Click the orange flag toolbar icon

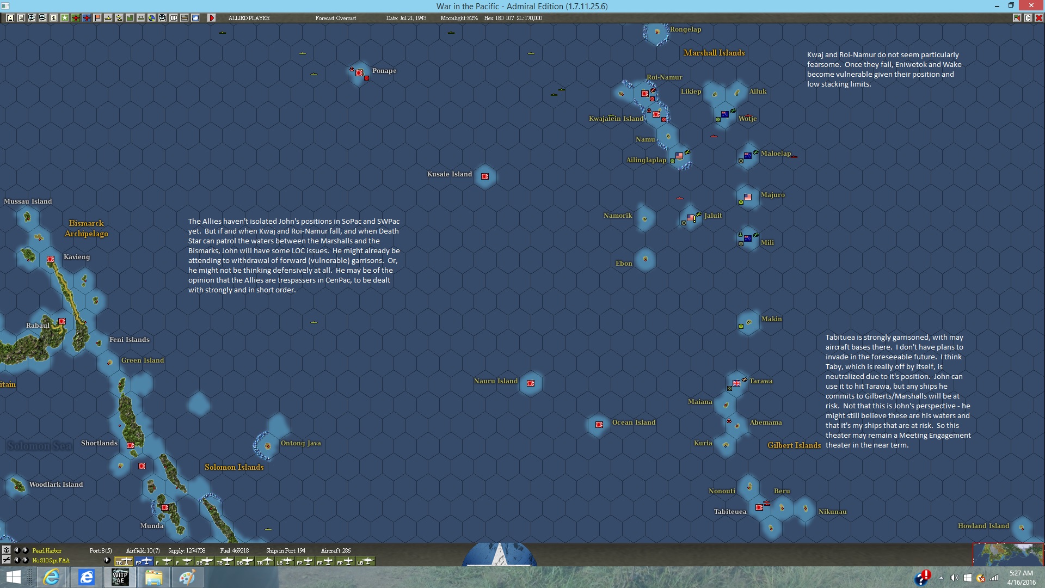click(97, 18)
